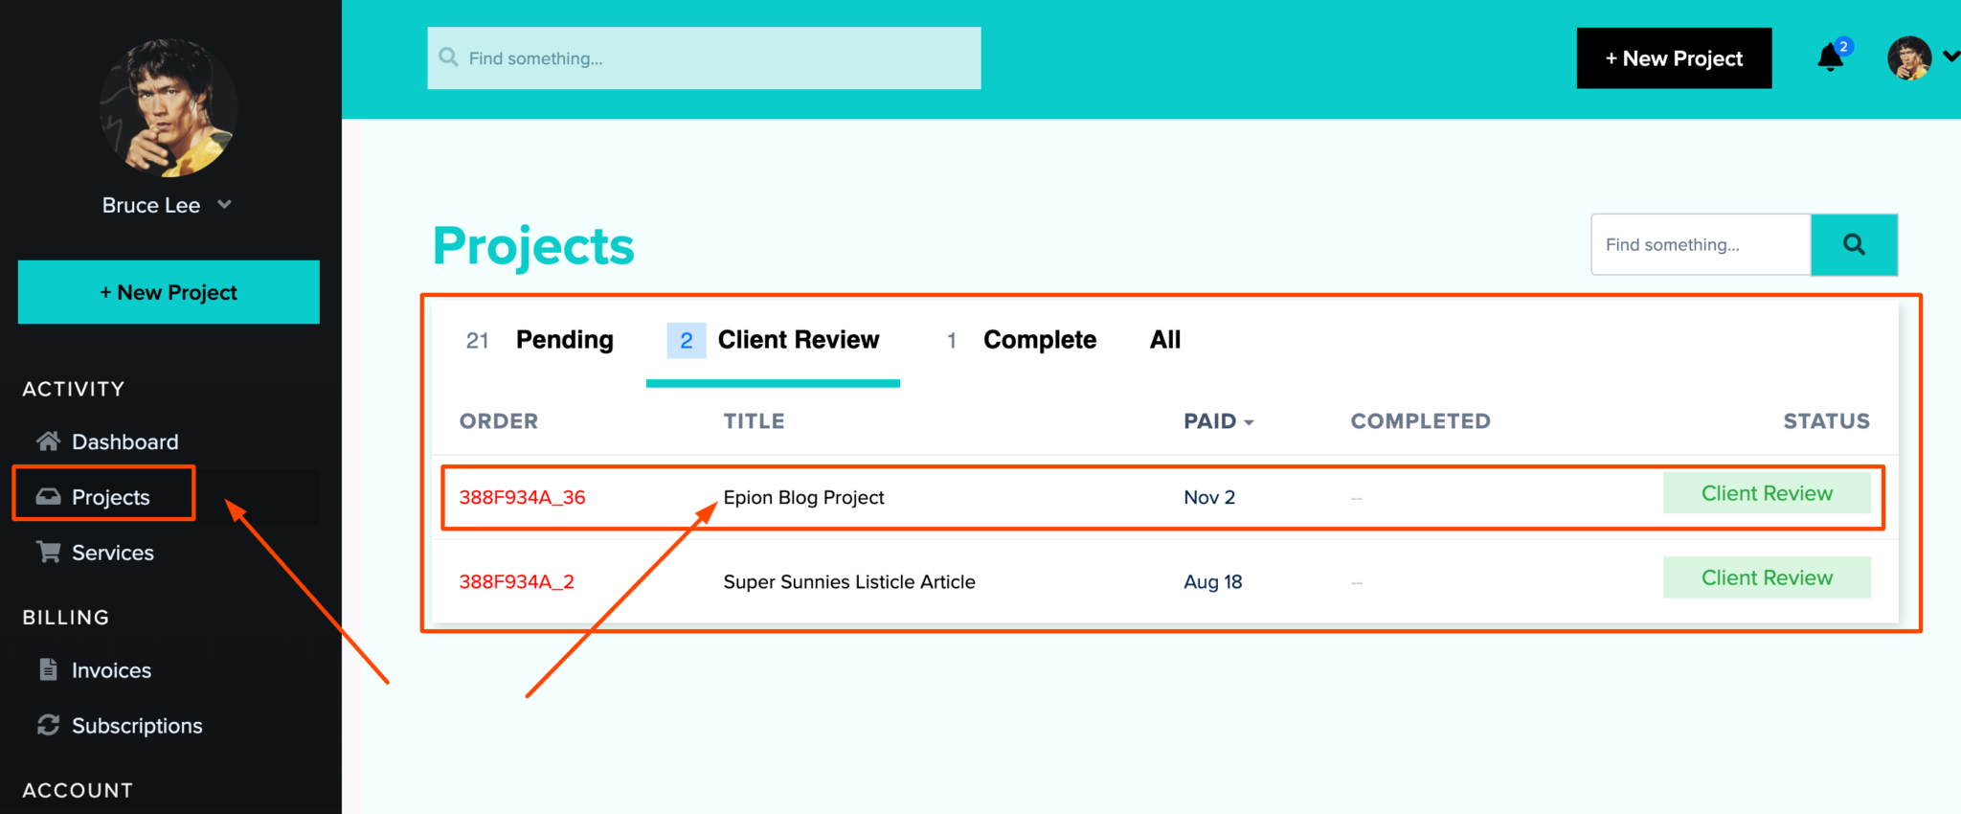Go to Projects in the sidebar

click(x=110, y=497)
